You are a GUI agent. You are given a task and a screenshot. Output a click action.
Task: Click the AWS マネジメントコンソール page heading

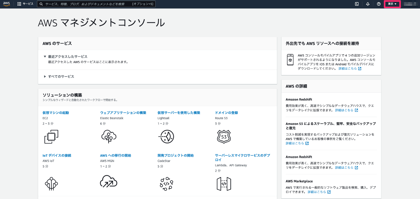tap(101, 23)
